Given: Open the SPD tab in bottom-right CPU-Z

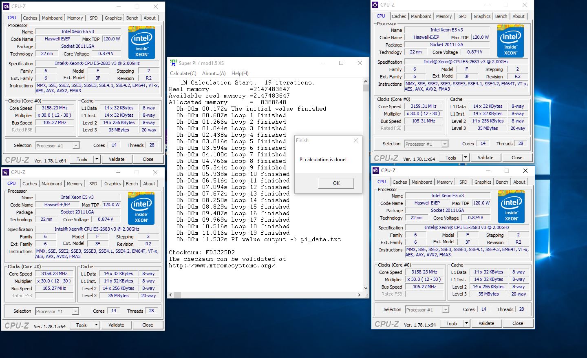Looking at the screenshot, I should (463, 182).
